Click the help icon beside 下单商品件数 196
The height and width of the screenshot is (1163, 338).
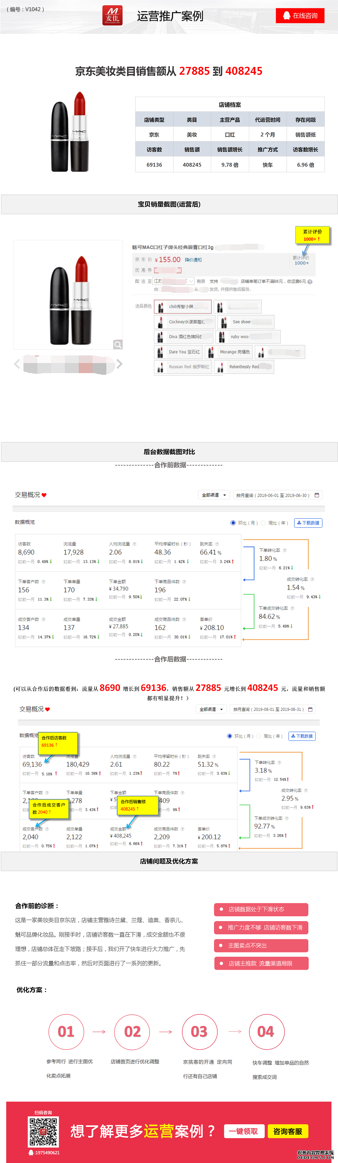coord(184,581)
